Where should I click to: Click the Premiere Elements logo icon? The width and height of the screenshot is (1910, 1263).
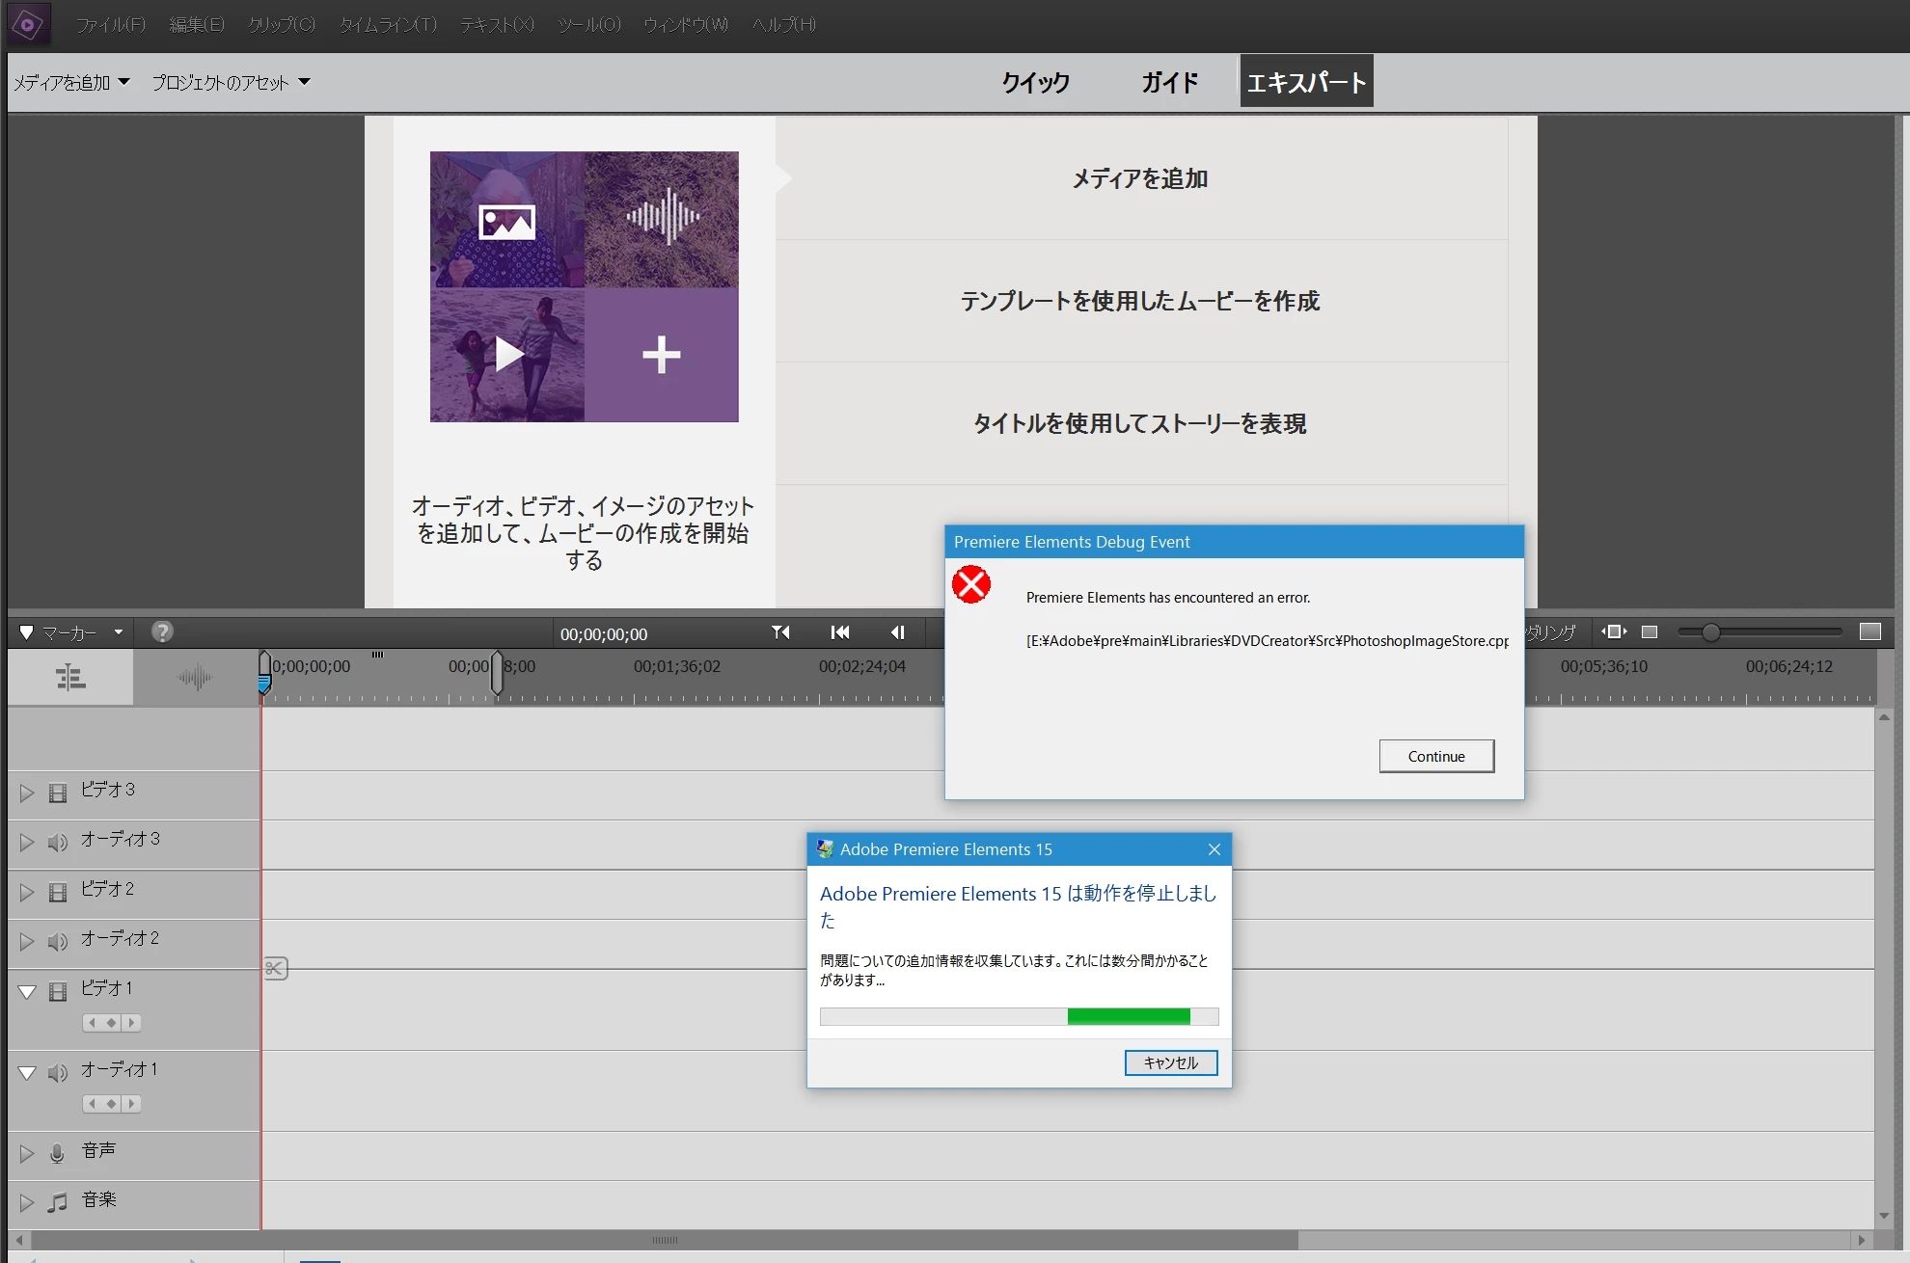[28, 24]
